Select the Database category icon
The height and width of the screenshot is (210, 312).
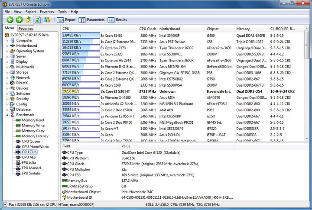[x=13, y=110]
